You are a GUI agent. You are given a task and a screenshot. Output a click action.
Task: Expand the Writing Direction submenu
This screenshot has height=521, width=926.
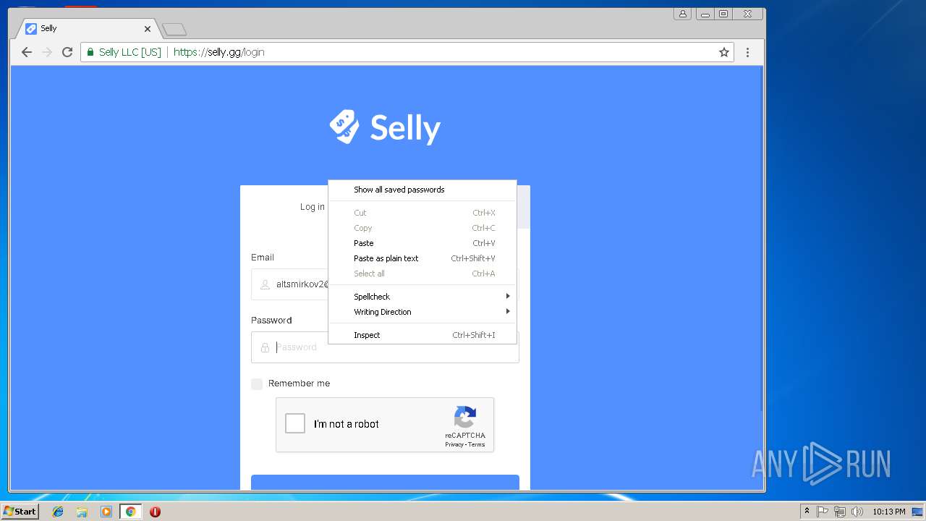422,312
